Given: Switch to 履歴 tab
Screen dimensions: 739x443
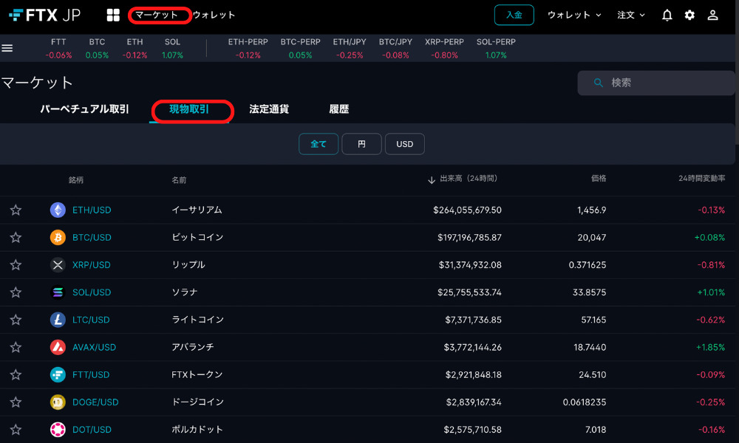Looking at the screenshot, I should tap(339, 109).
